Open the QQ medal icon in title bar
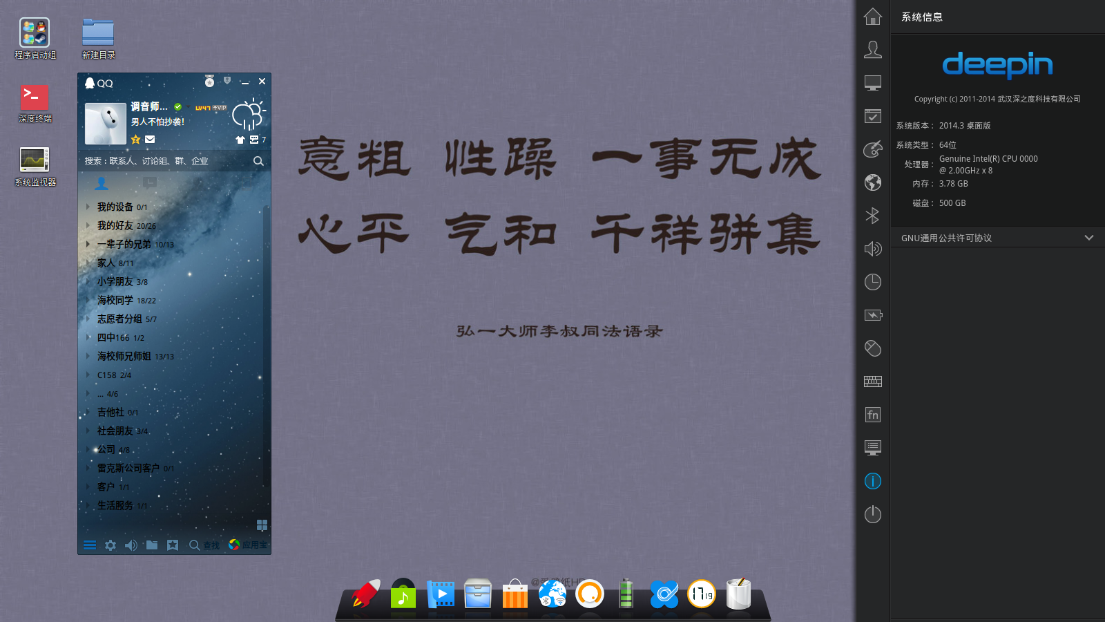Viewport: 1105px width, 622px height. pos(209,82)
